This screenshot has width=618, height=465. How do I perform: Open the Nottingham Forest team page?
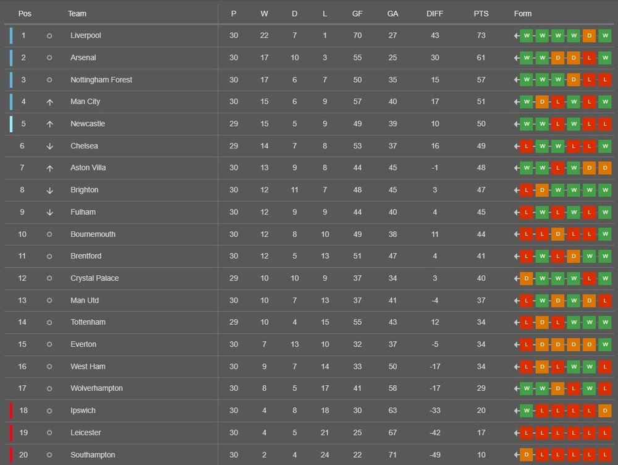[101, 80]
